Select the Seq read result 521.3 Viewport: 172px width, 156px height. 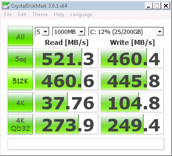[67, 58]
